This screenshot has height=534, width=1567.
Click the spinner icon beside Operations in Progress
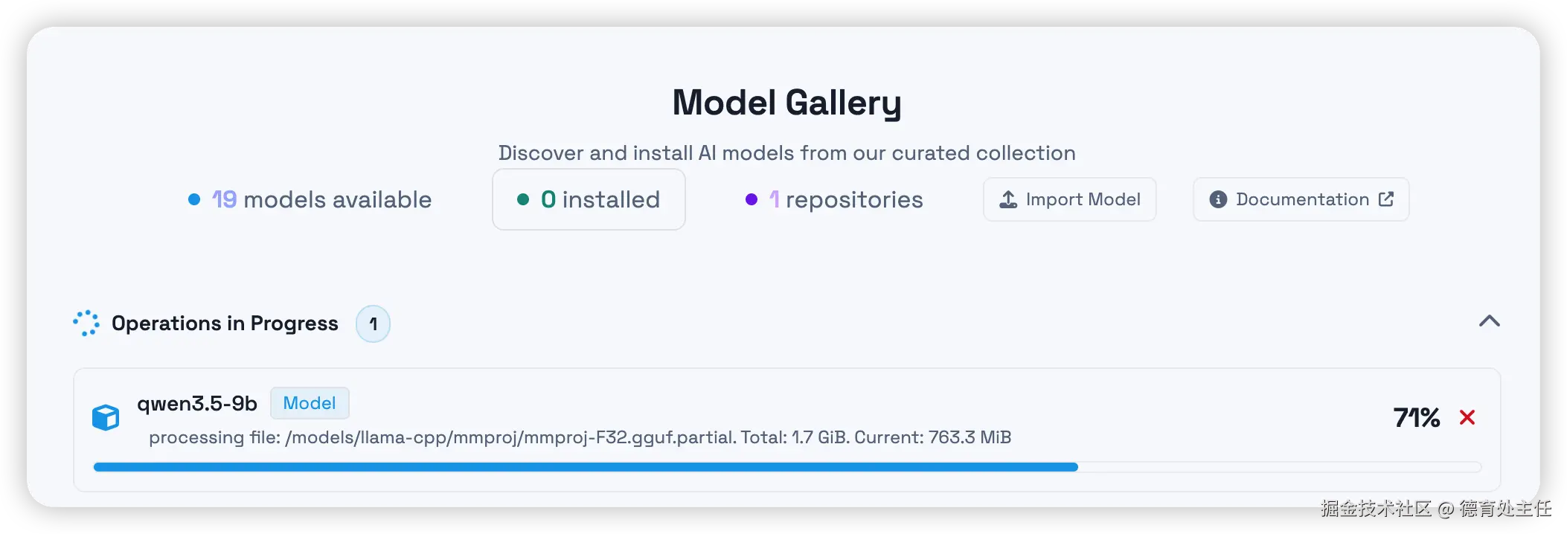click(x=86, y=324)
